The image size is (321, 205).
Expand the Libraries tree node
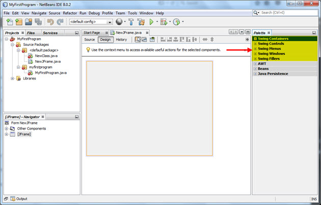coord(12,79)
